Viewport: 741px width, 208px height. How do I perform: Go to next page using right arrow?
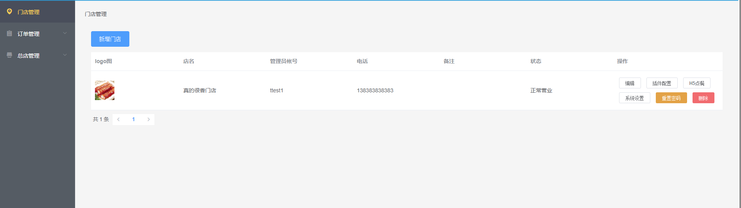(x=149, y=120)
